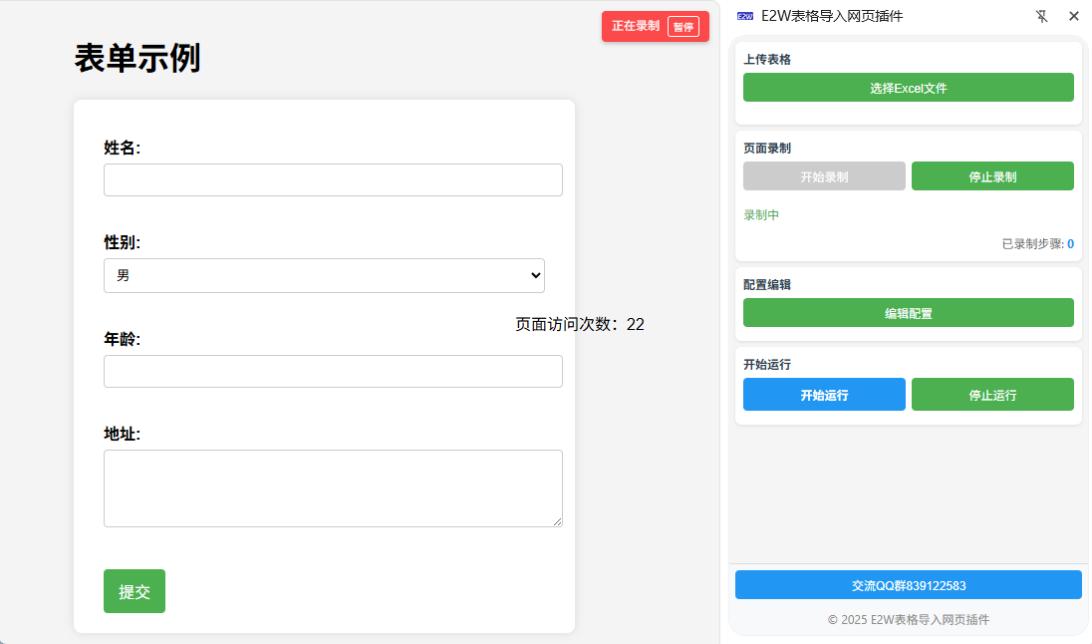Click the 上传表格 section title
This screenshot has width=1092, height=644.
tap(767, 59)
